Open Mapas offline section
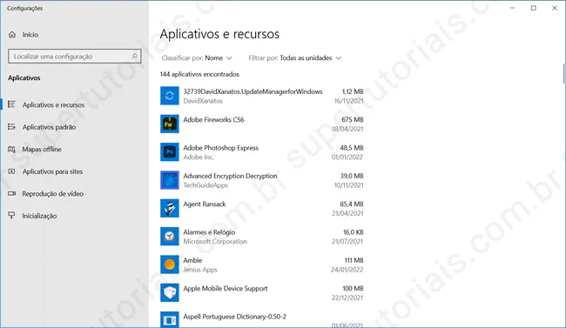The image size is (566, 328). click(74, 149)
